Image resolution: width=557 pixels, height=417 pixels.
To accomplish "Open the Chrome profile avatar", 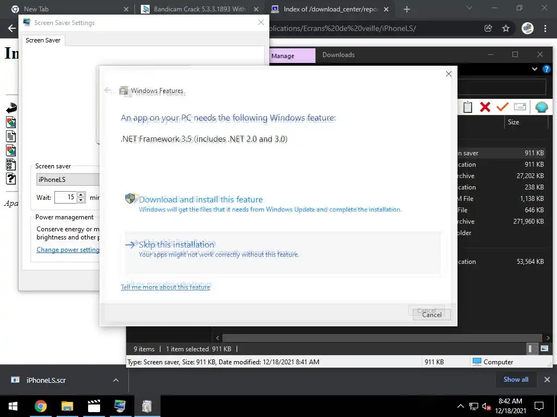I will (528, 28).
